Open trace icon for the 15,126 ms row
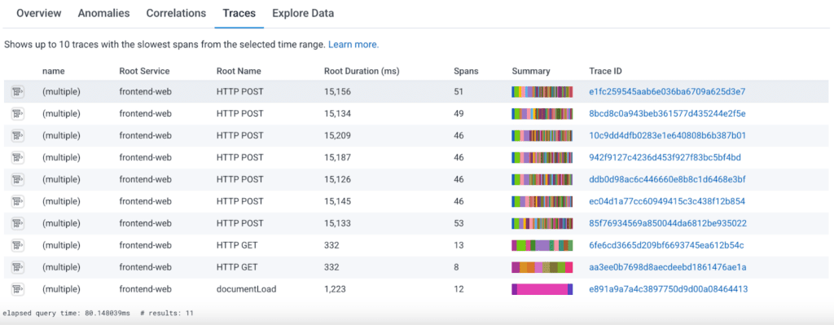 (17, 180)
